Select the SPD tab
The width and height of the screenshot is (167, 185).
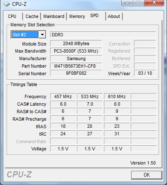(x=96, y=16)
